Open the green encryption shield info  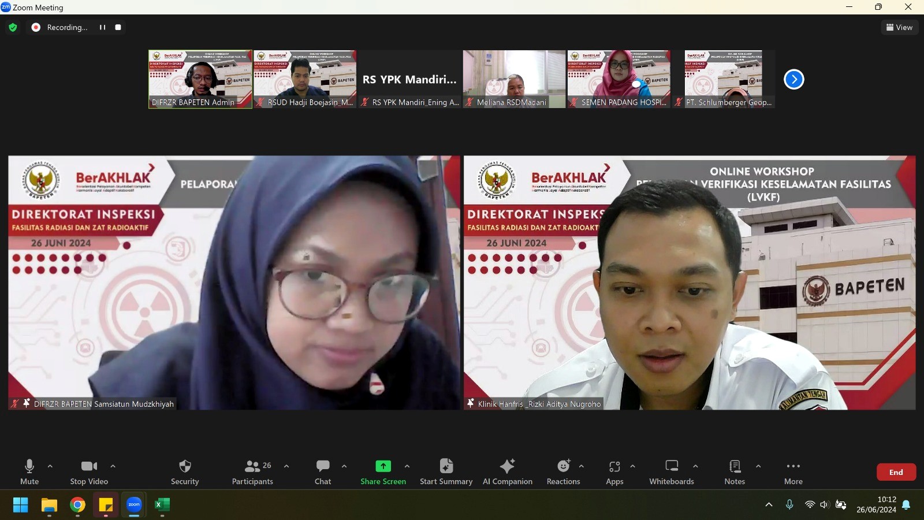(13, 27)
